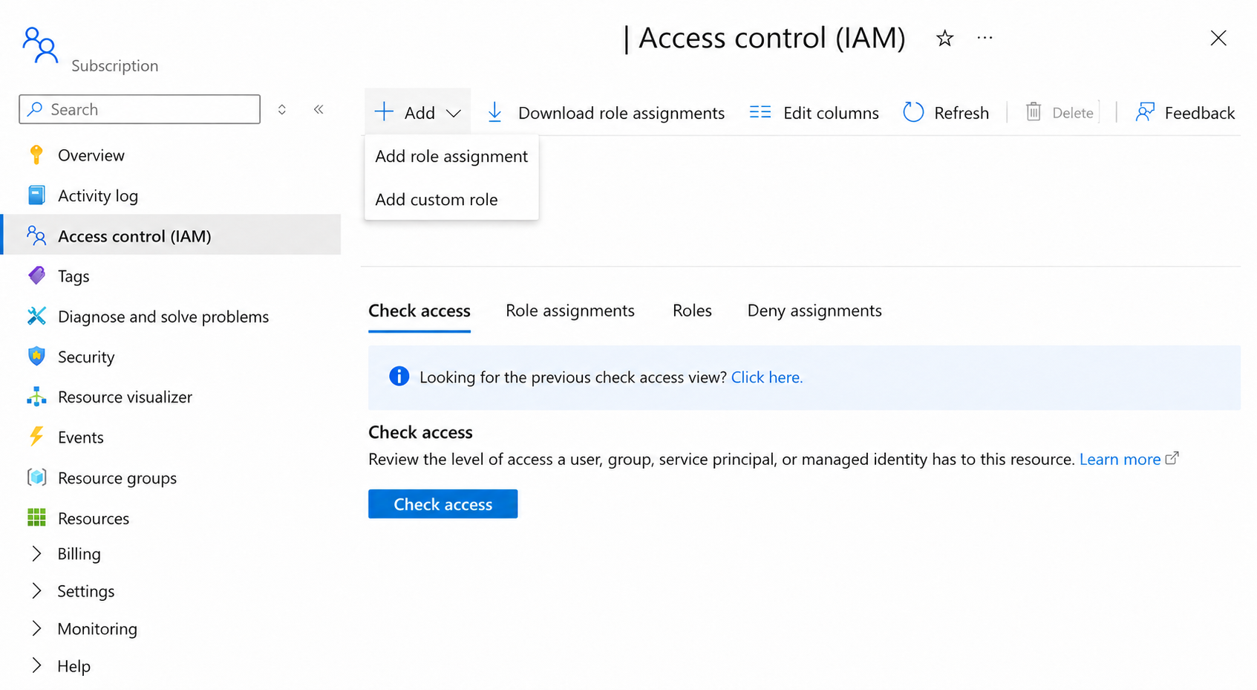The image size is (1257, 690).
Task: Click the Events lightning bolt icon
Action: tap(36, 437)
